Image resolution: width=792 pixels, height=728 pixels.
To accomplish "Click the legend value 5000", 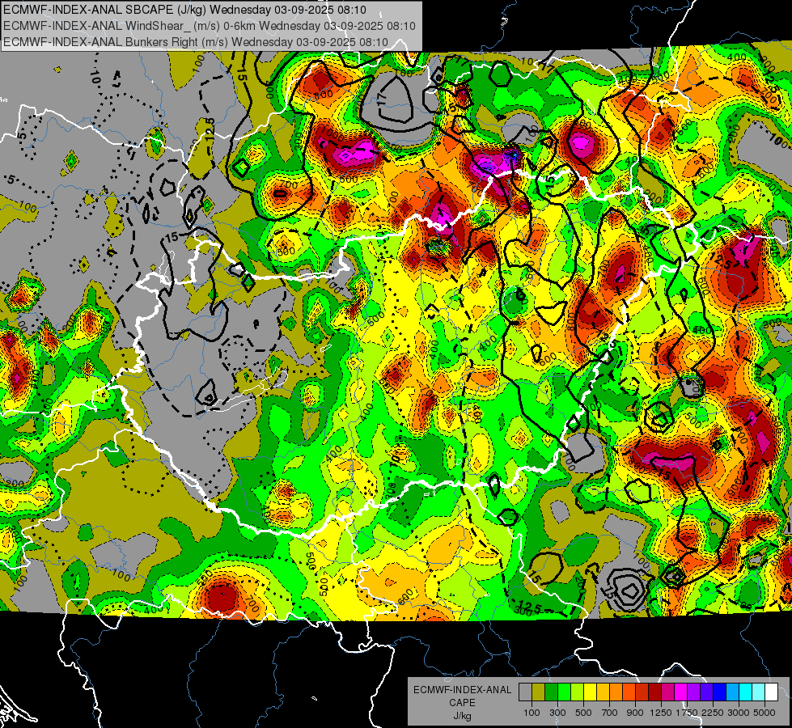I will tap(764, 713).
